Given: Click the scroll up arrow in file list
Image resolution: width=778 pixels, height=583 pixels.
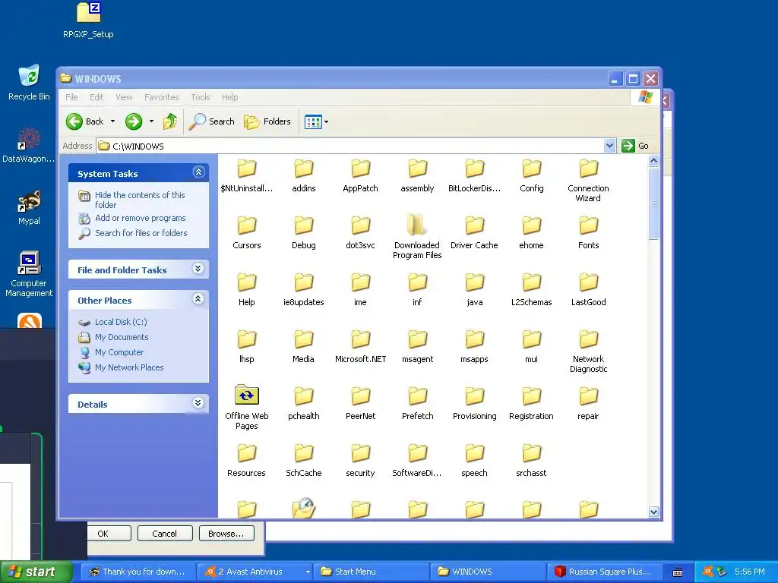Looking at the screenshot, I should (x=653, y=161).
